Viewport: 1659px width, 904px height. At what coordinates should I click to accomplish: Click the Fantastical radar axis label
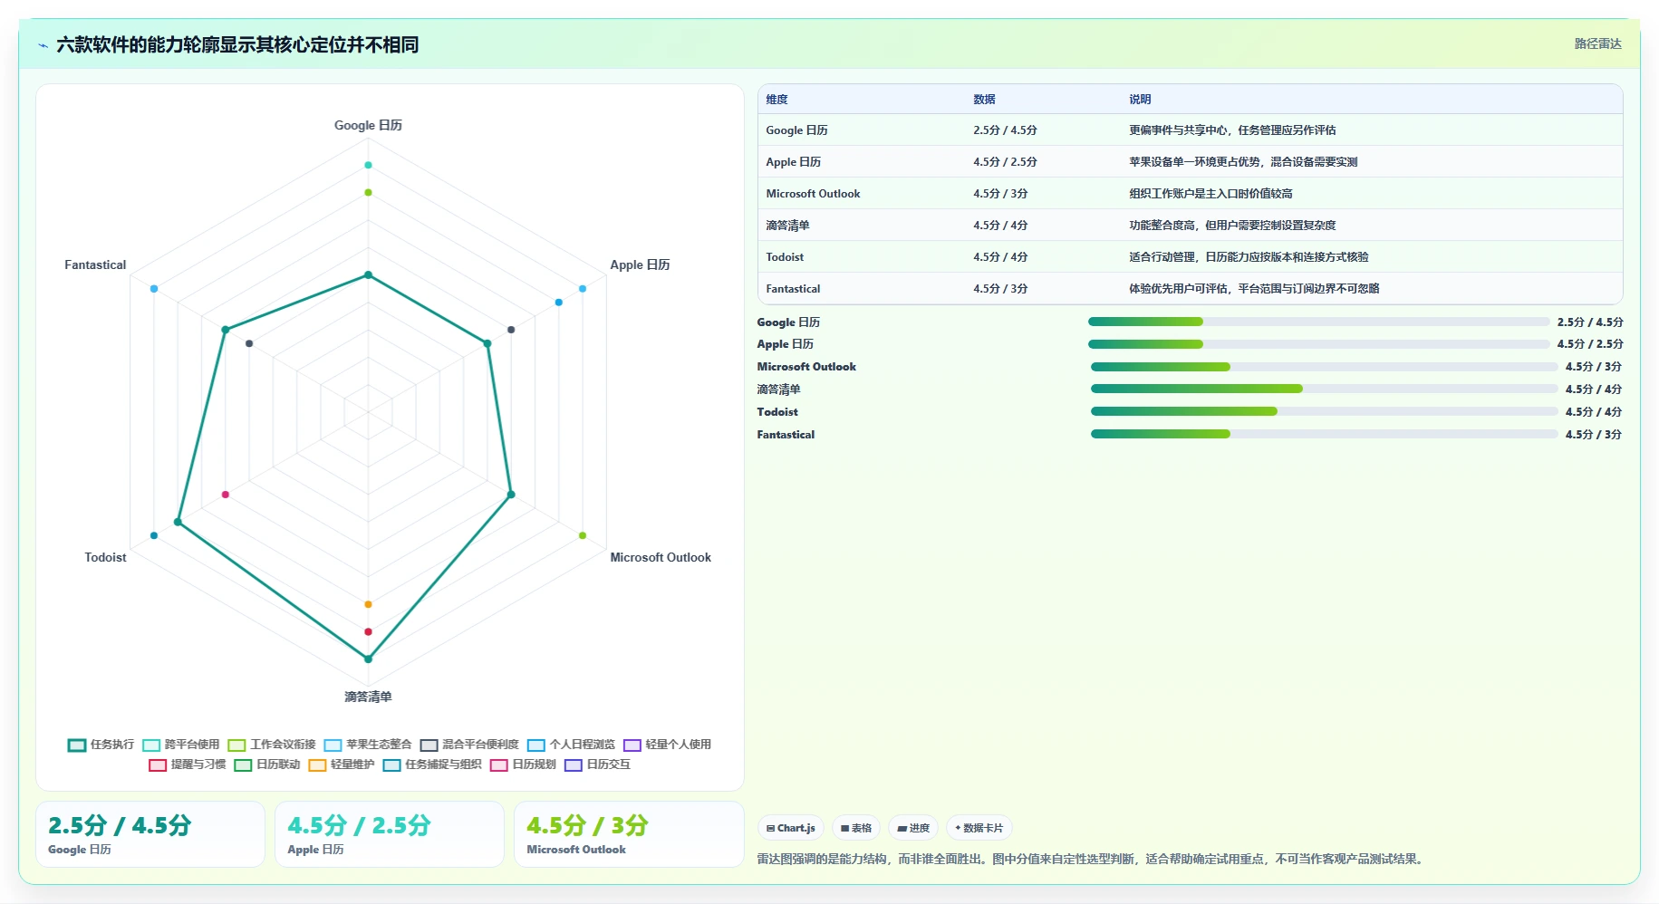pyautogui.click(x=95, y=264)
